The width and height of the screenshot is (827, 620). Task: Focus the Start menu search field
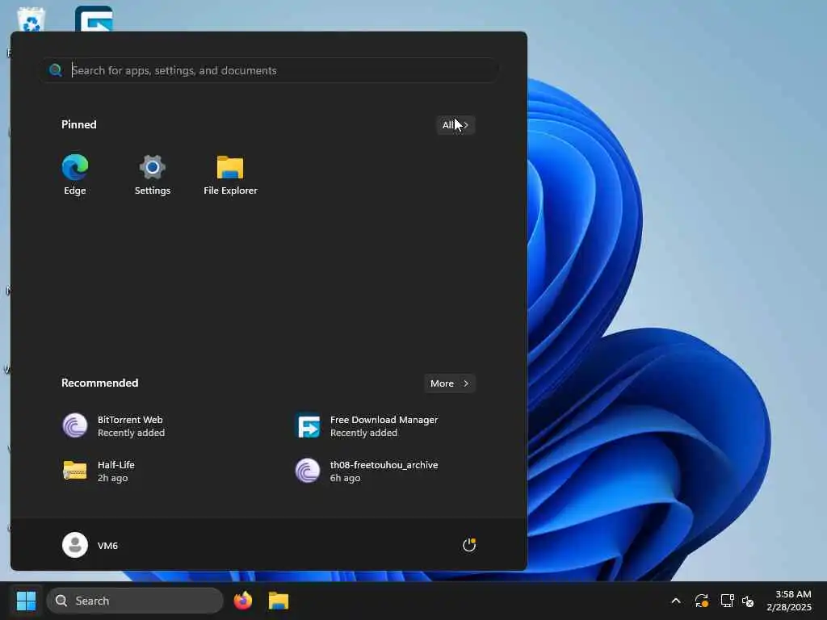270,70
